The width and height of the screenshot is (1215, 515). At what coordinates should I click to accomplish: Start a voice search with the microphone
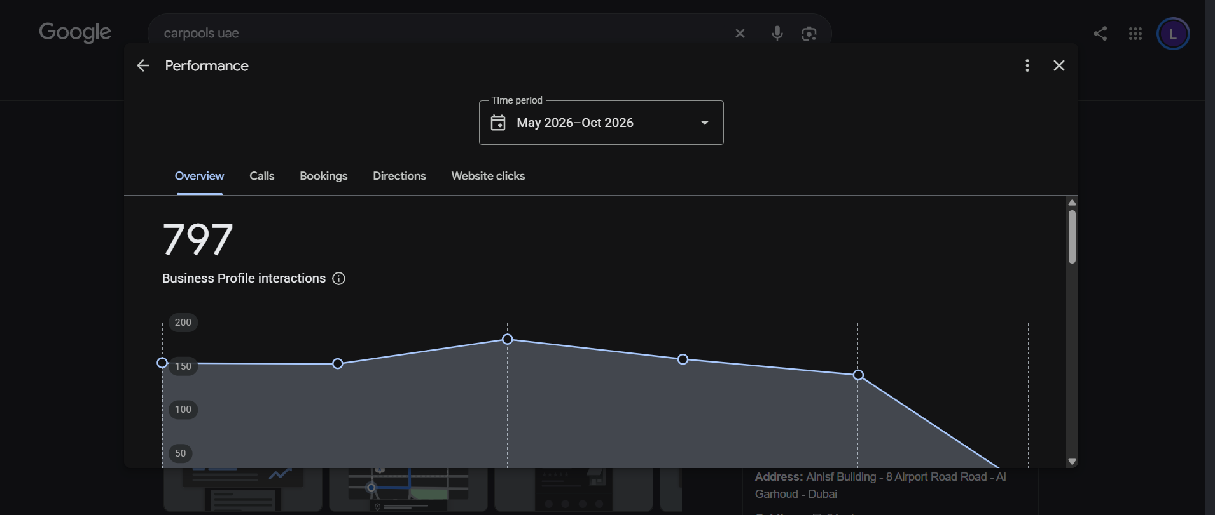tap(777, 33)
